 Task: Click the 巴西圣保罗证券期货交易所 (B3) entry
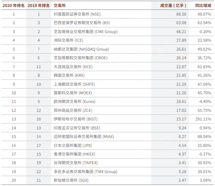click(x=81, y=23)
